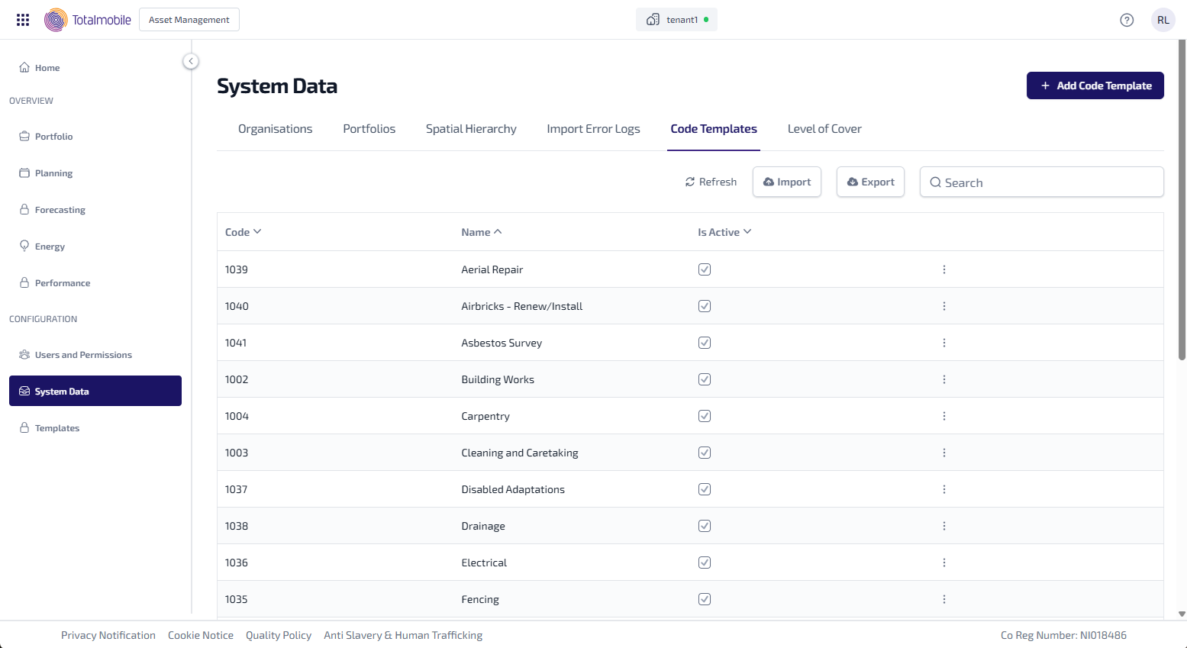Open the RL user avatar menu
This screenshot has height=648, width=1187.
pos(1163,20)
